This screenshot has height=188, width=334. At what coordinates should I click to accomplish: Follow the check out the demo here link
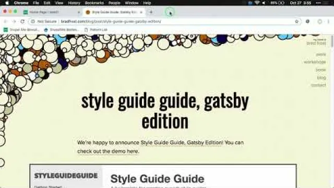[108, 151]
